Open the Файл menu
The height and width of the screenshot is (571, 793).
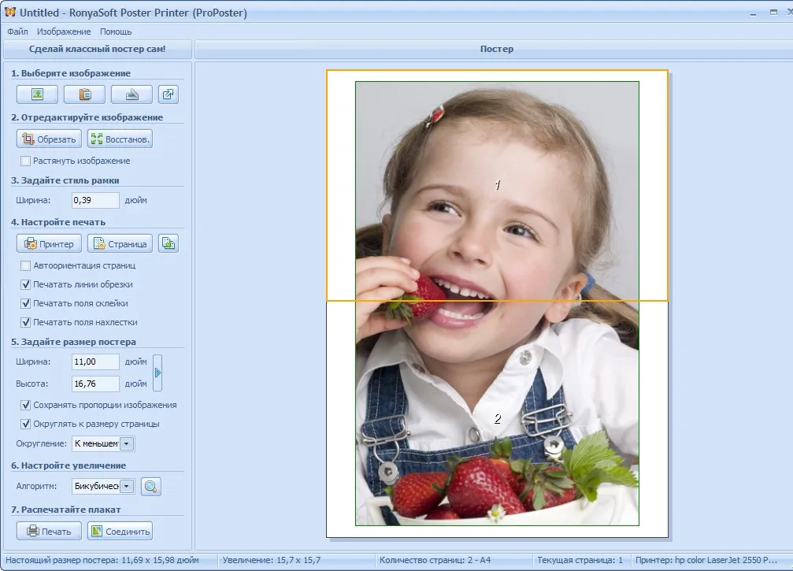pos(17,32)
